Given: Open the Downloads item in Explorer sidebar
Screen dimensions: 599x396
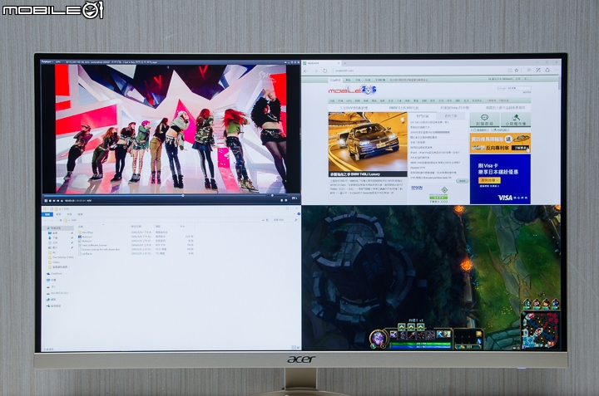Looking at the screenshot, I should pos(53,237).
